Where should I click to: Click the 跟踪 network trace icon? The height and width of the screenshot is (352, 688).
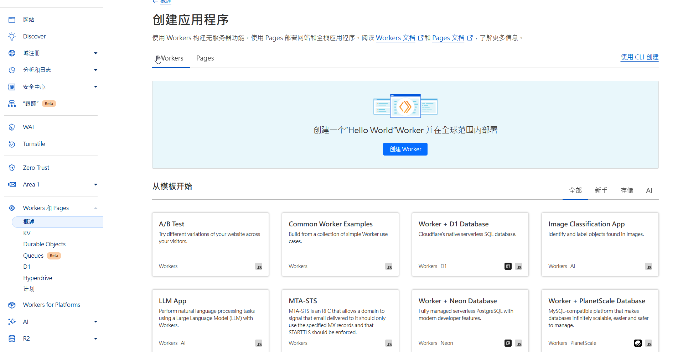[x=12, y=104]
